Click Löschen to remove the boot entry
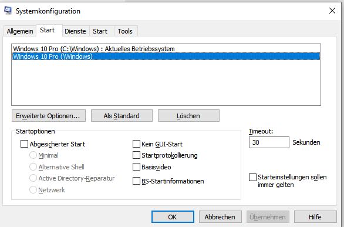Viewport: 344px width, 227px height. 188,116
